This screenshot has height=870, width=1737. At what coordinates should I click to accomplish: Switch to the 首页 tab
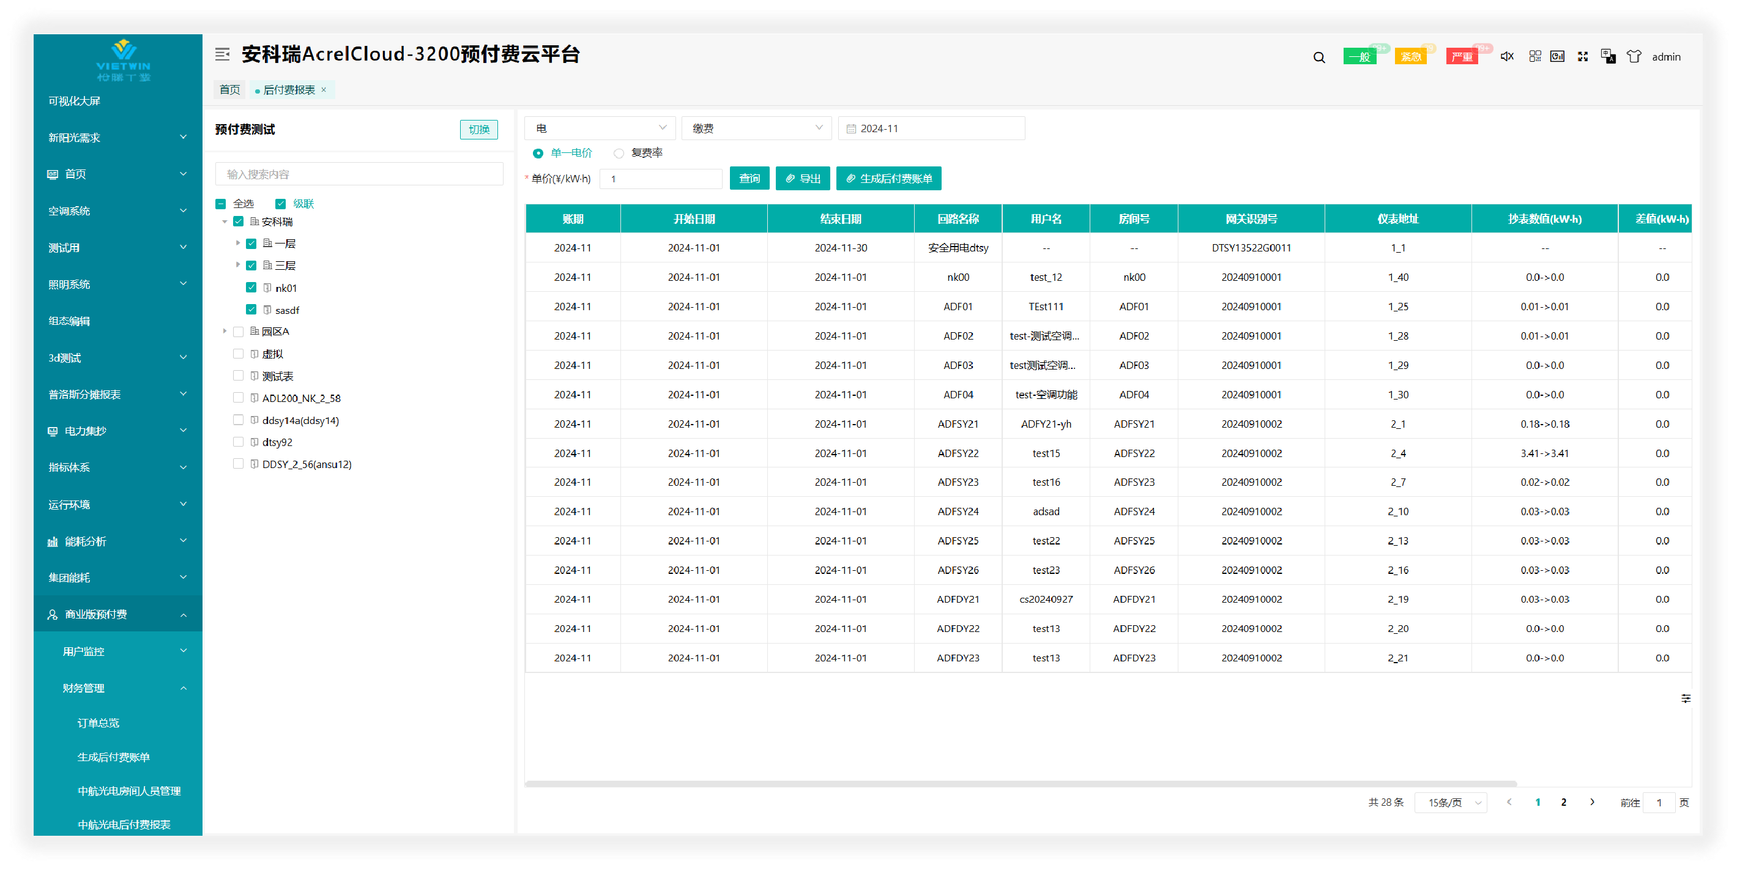(229, 90)
